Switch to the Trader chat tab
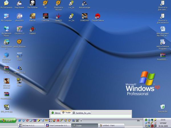The height and width of the screenshot is (128, 171). 66,113
